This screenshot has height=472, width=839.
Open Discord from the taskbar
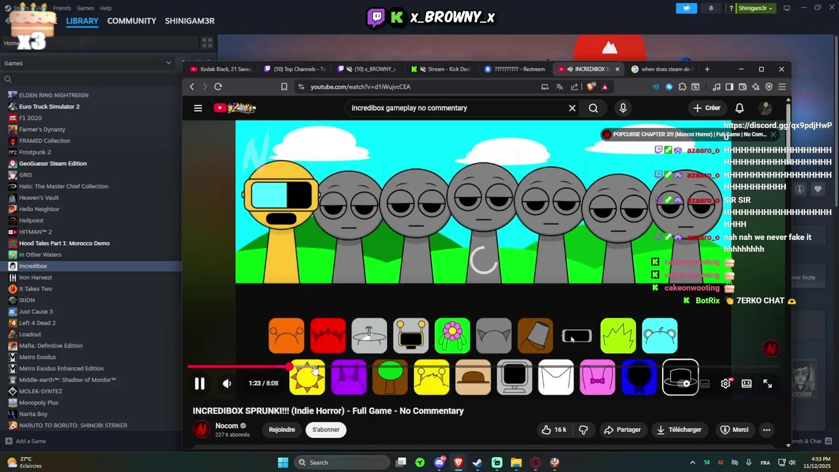pos(439,462)
